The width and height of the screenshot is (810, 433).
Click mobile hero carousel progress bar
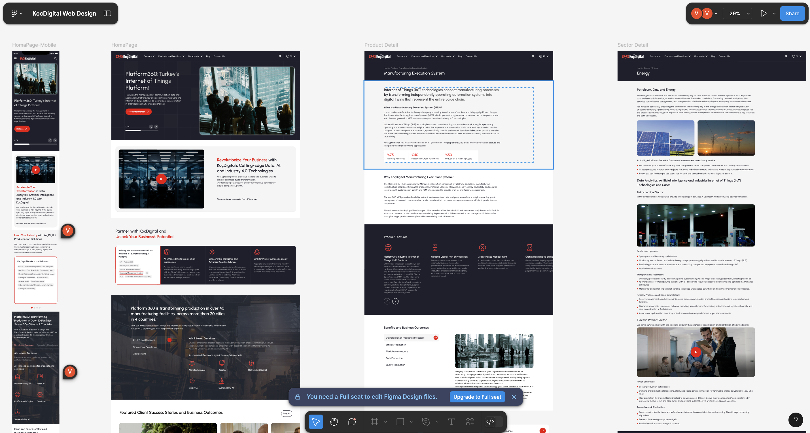point(35,144)
